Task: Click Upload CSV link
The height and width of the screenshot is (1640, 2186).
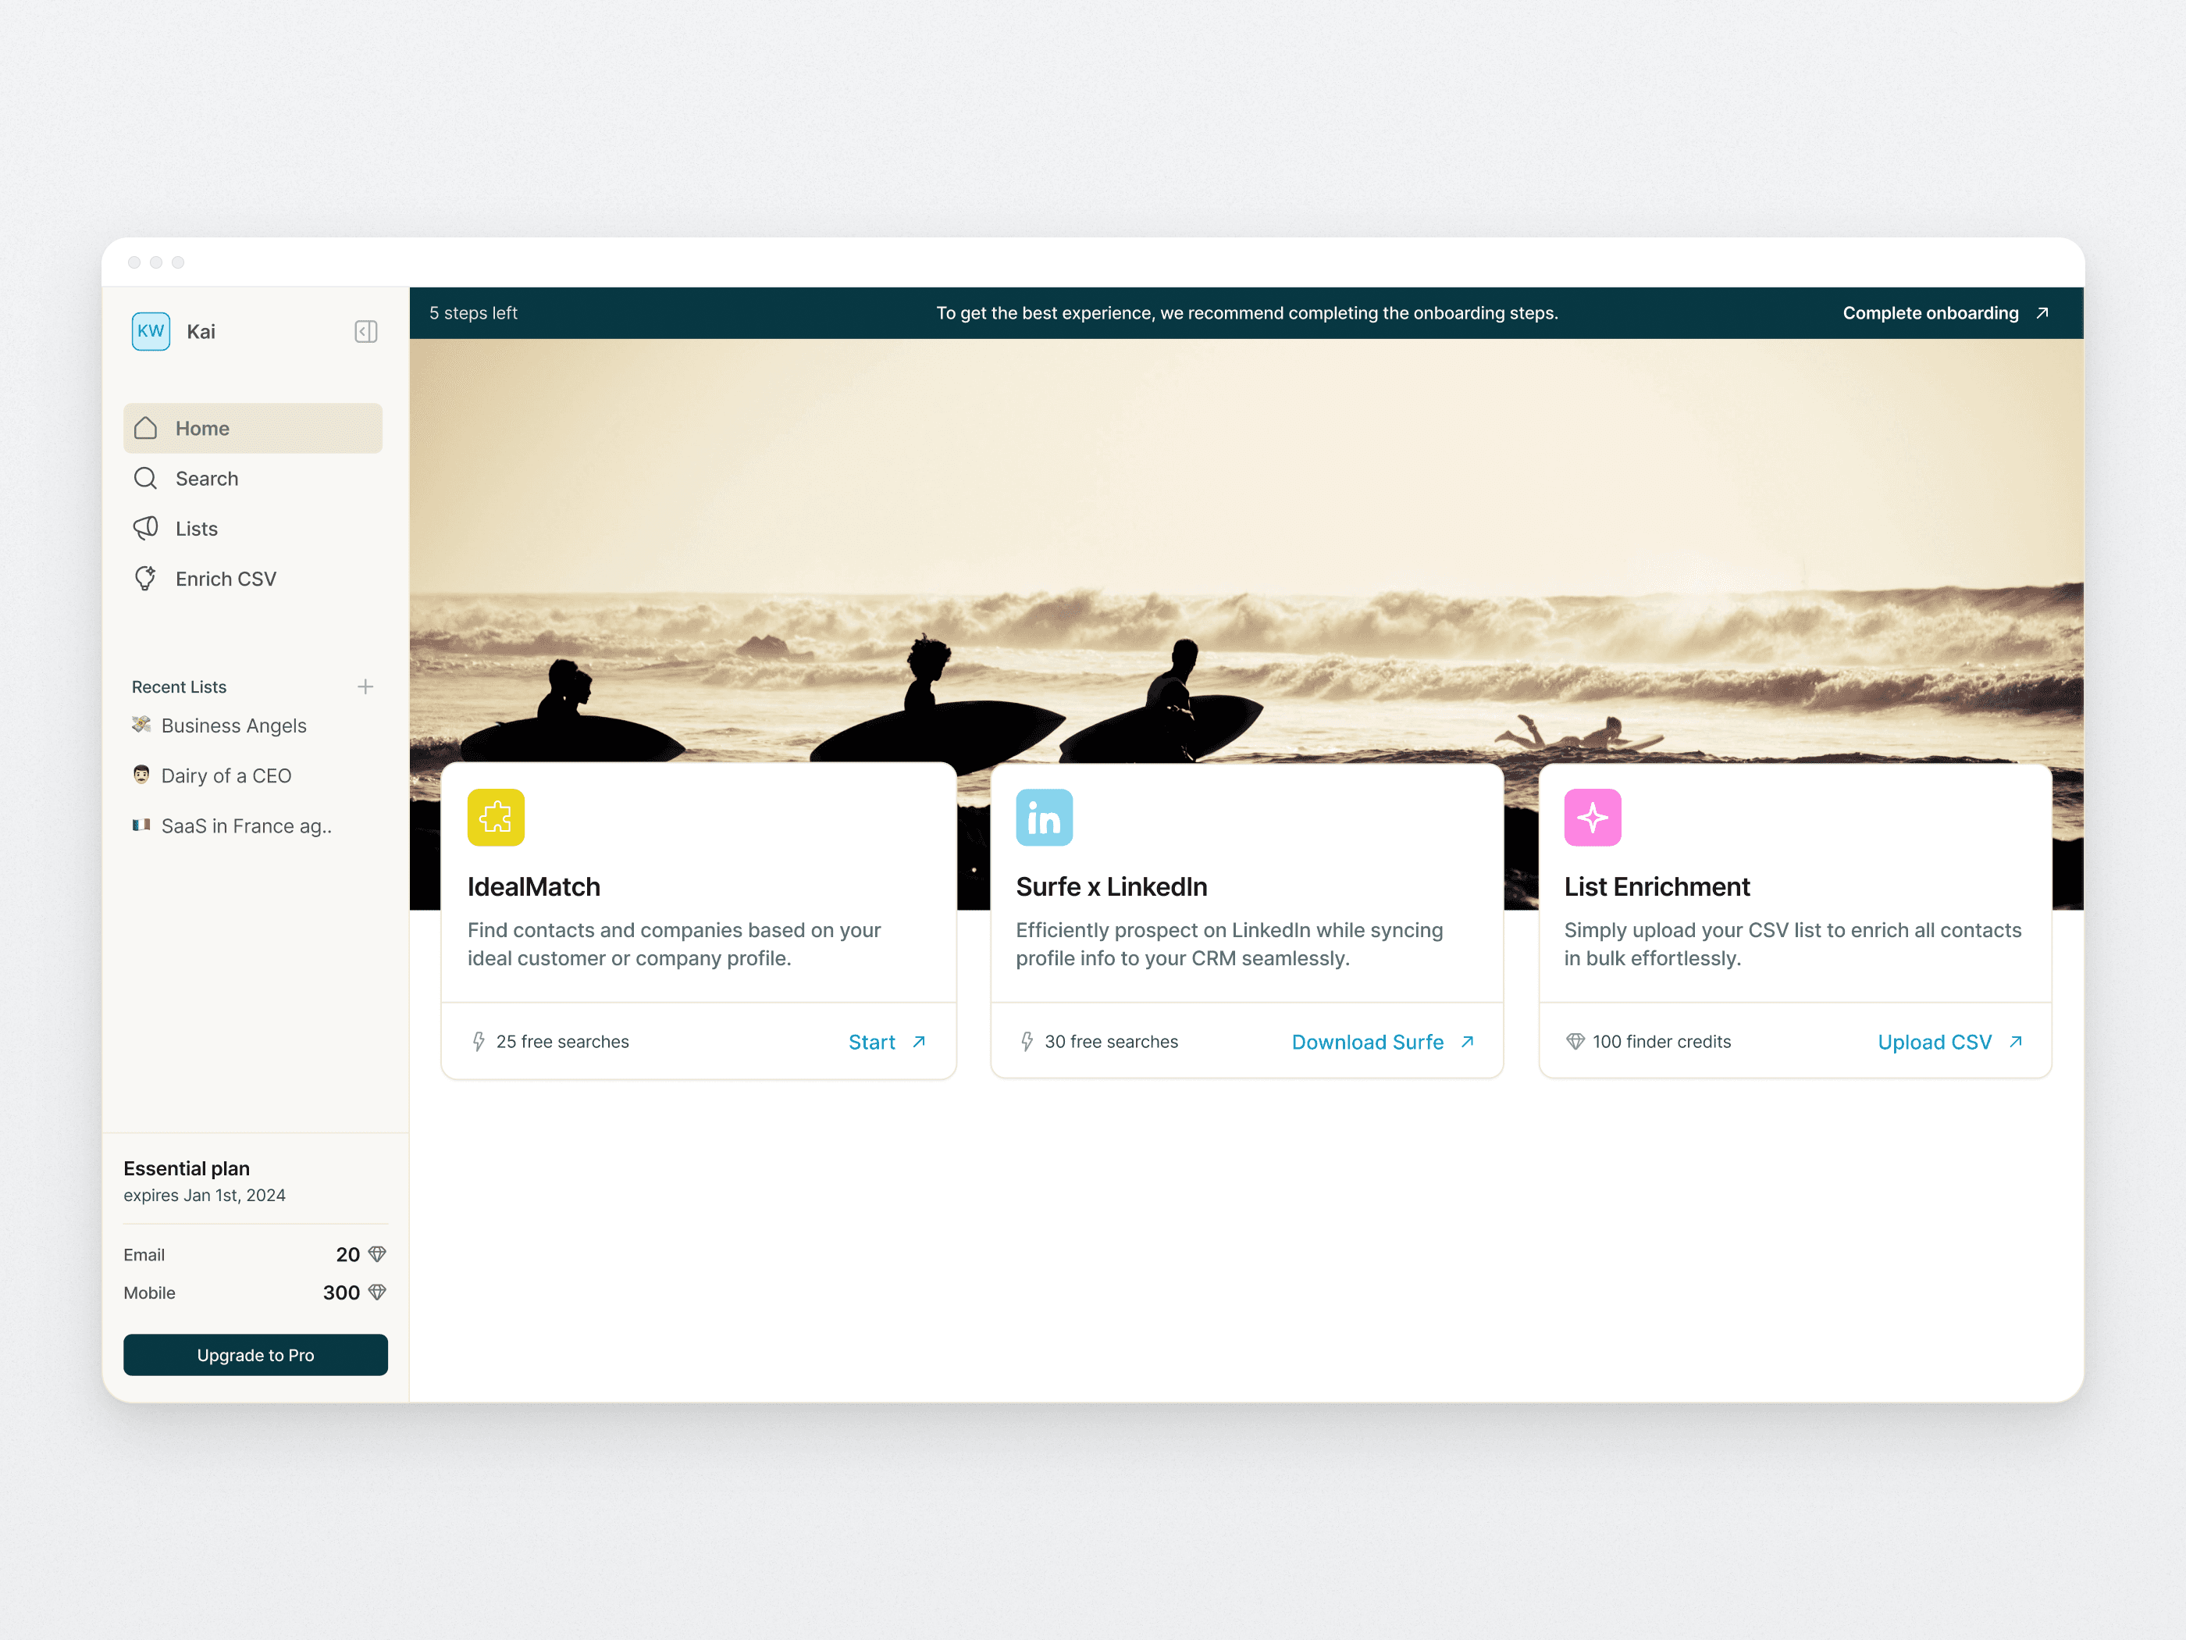Action: [1949, 1042]
